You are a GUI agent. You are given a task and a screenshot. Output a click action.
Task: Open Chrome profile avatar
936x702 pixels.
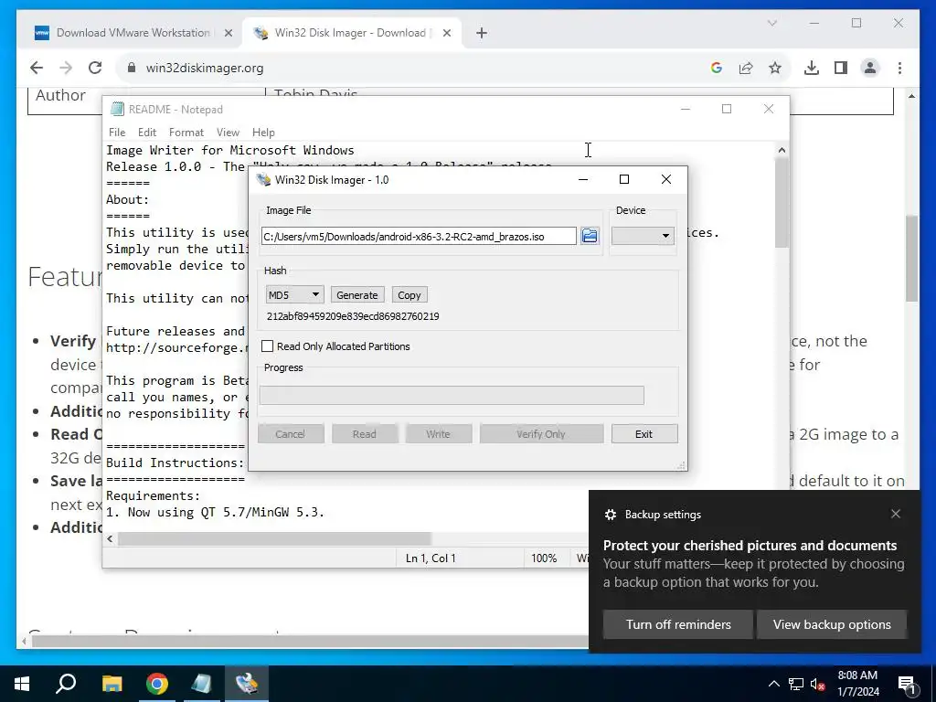click(x=870, y=68)
